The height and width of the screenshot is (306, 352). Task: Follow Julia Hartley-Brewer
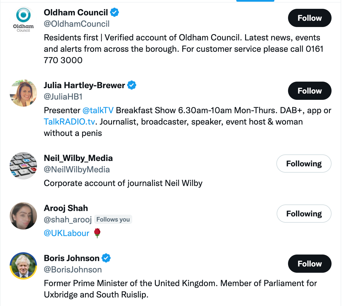point(309,91)
